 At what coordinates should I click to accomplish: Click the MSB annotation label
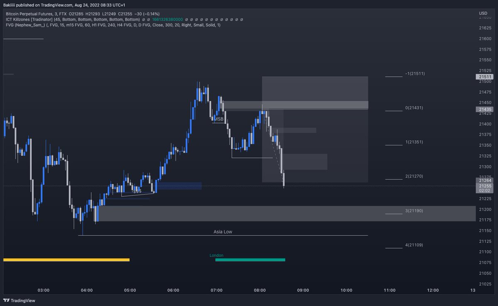point(219,119)
